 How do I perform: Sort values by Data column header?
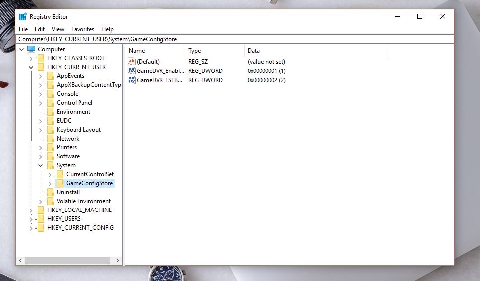pyautogui.click(x=316, y=51)
